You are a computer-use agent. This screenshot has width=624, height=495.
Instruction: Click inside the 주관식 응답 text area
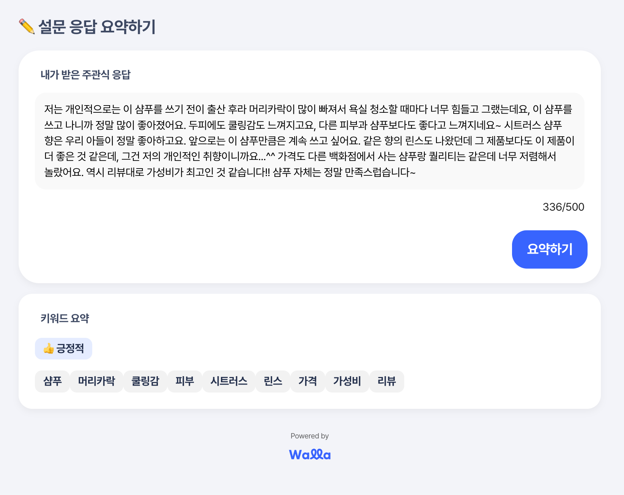[310, 141]
